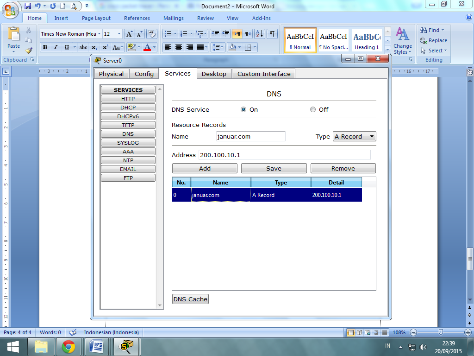The height and width of the screenshot is (356, 474).
Task: Open the font name dropdown
Action: tap(99, 34)
